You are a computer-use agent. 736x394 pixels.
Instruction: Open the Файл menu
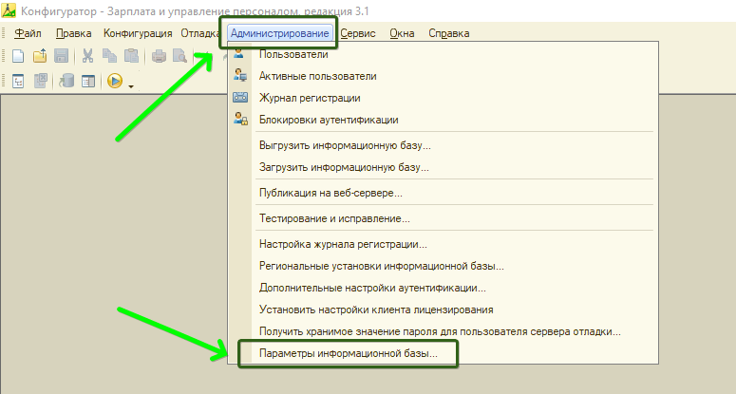(28, 33)
